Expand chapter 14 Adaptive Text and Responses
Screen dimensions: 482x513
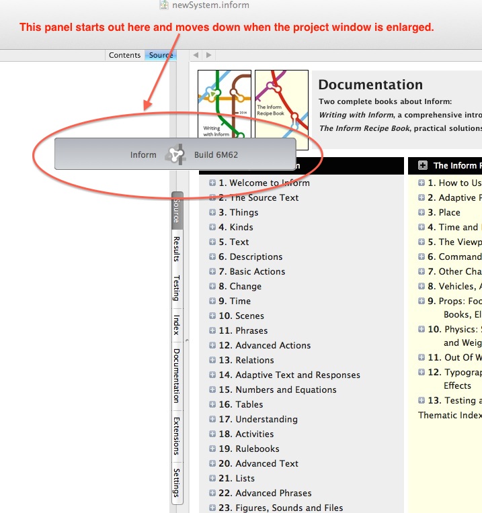[x=212, y=375]
